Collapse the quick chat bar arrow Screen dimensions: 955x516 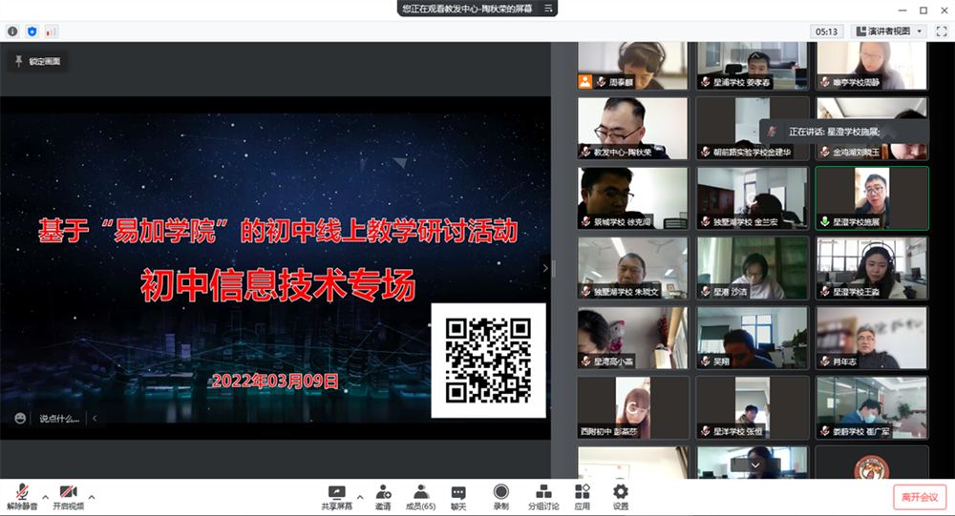coord(95,418)
